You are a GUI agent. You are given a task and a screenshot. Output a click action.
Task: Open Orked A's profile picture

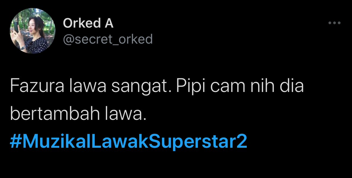click(32, 31)
